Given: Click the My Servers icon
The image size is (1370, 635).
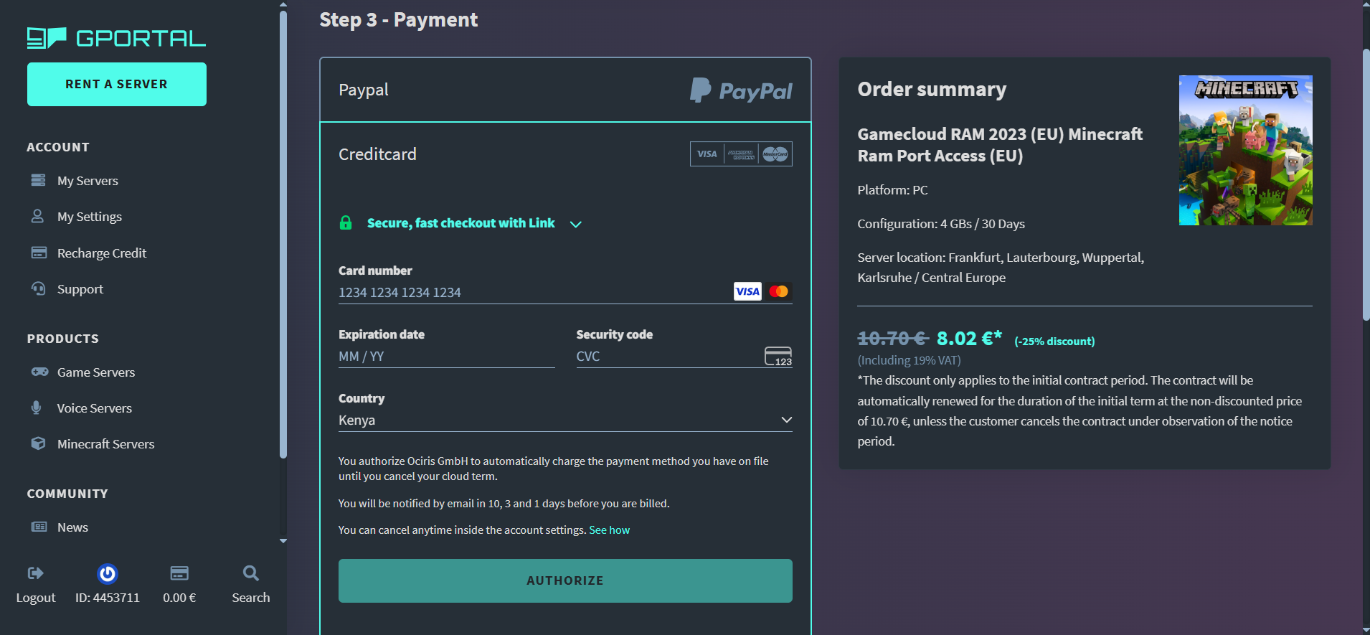Looking at the screenshot, I should coord(39,180).
